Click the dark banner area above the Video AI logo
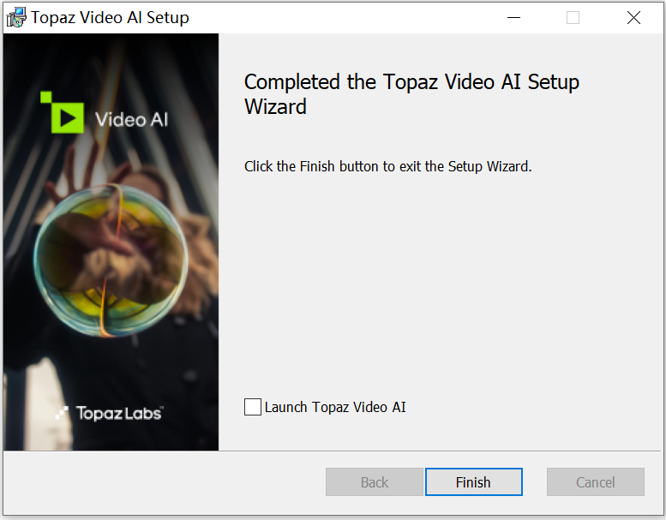 coord(111,60)
